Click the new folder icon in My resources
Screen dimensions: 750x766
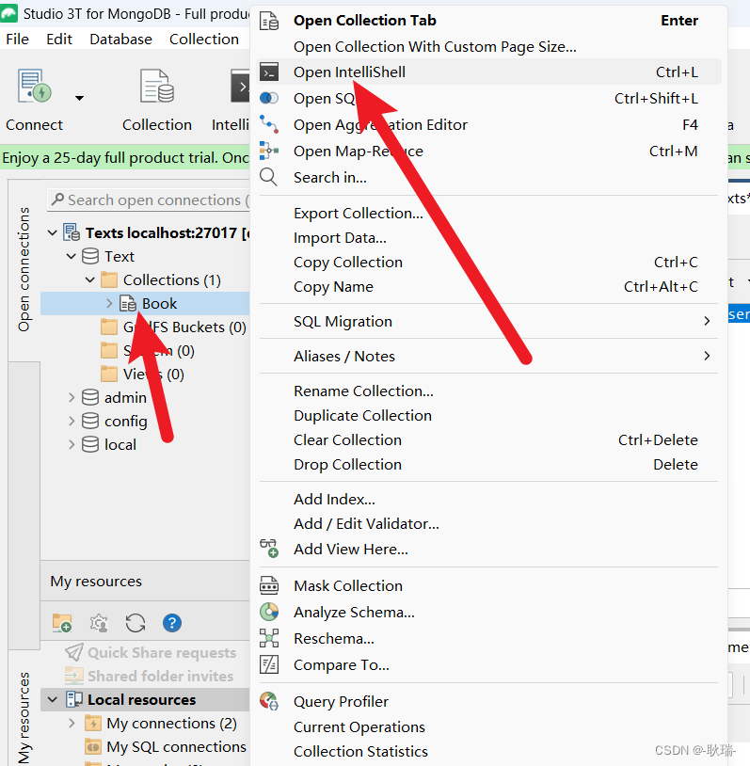62,623
